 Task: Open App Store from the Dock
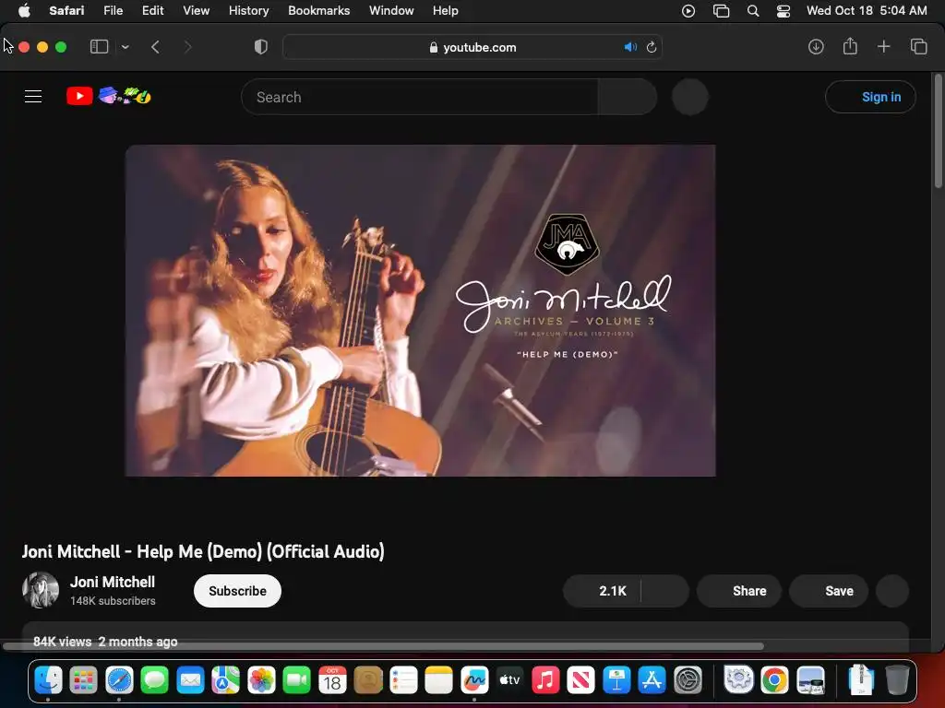(x=652, y=681)
